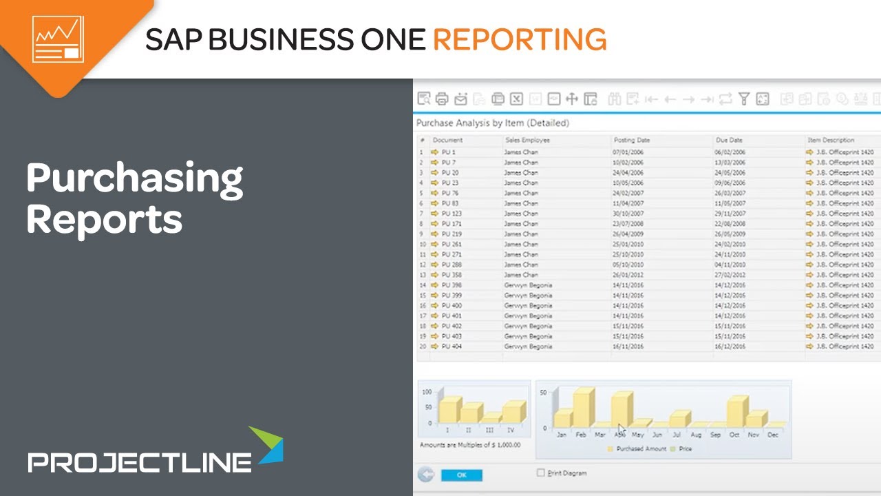The height and width of the screenshot is (496, 881).
Task: Click quarter IV bar in quarterly chart
Action: 513,411
